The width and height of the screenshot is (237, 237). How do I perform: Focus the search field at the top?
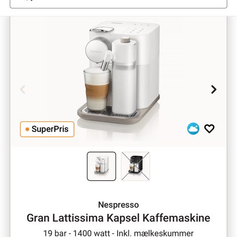click(118, 3)
